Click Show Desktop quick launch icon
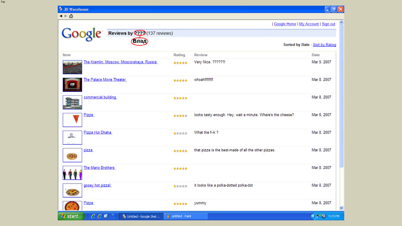The height and width of the screenshot is (226, 402). tap(106, 216)
